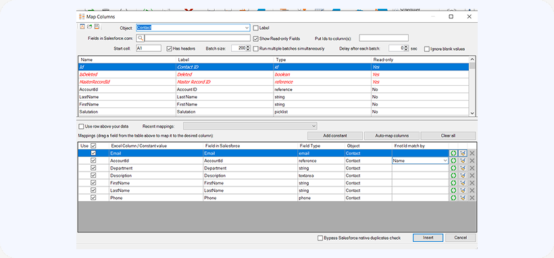
Task: Click the Fields in Salesforce.com search box
Action: pyautogui.click(x=197, y=38)
